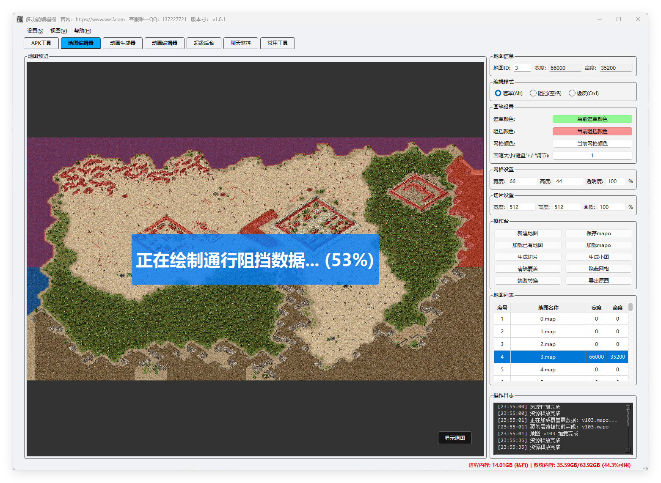Open the 超级后台 tab
The image size is (661, 483).
(x=204, y=43)
